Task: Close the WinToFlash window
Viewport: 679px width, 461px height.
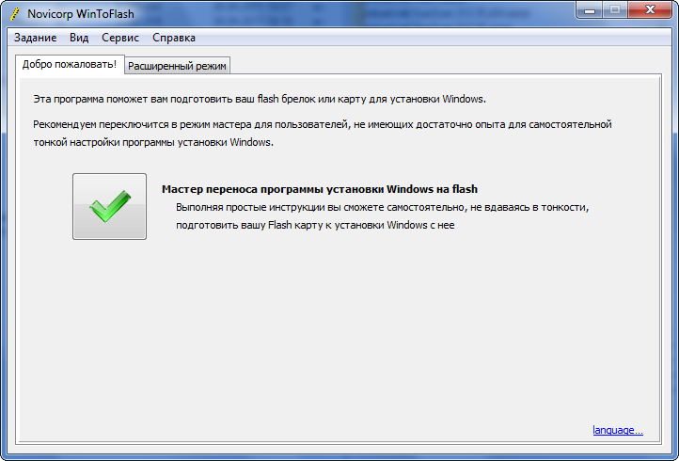Action: point(650,10)
